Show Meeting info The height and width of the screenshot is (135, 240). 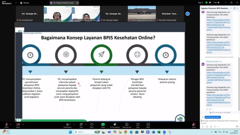click(127, 125)
